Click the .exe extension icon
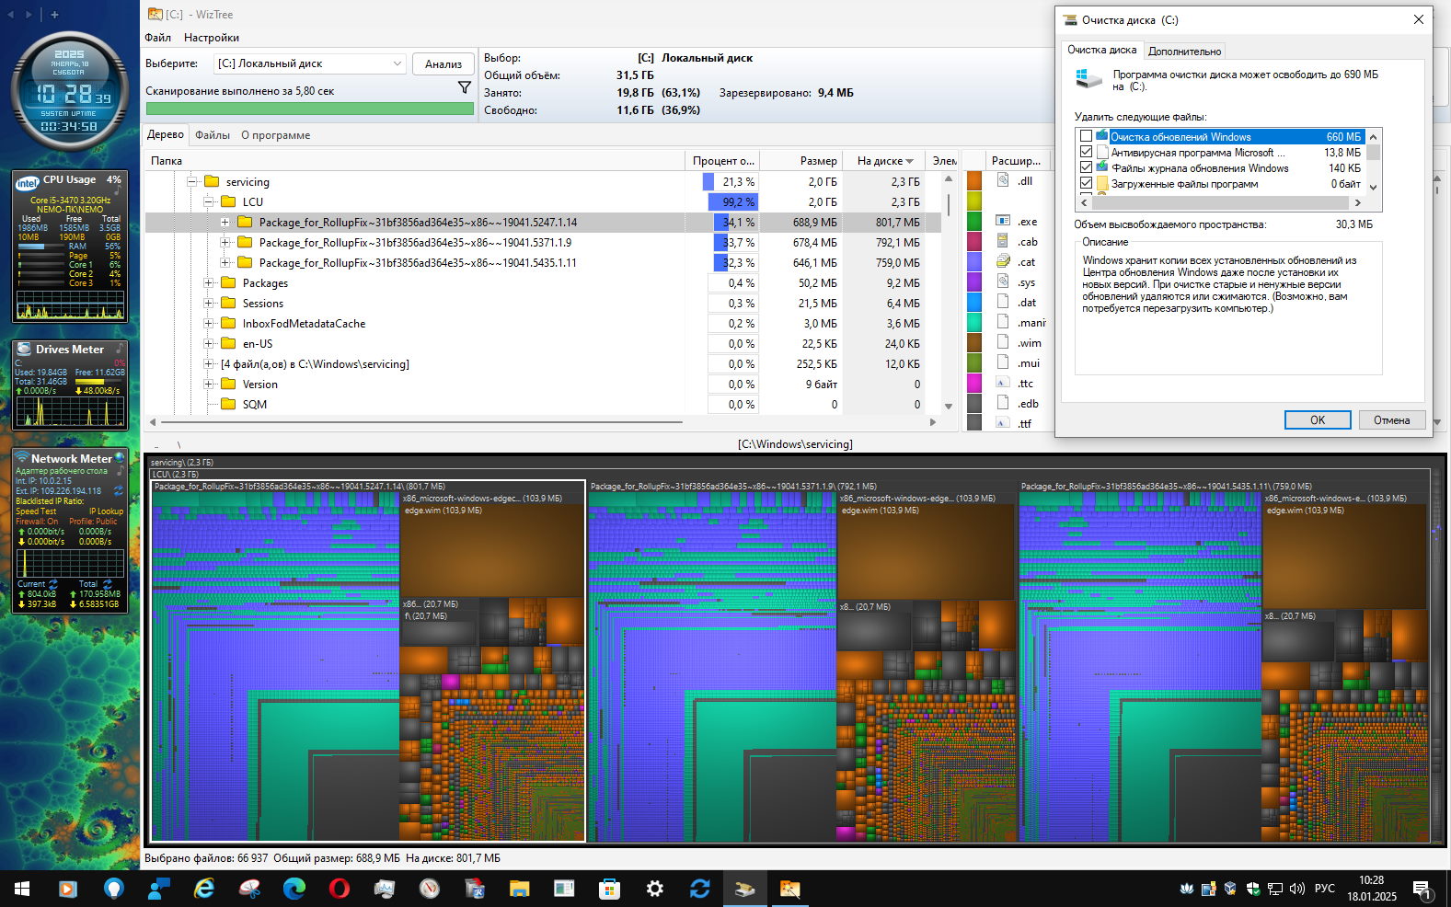 tap(1003, 221)
